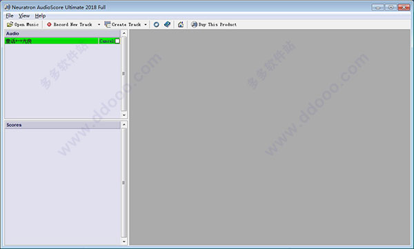Viewport: 414px width, 249px height.
Task: Click the Buy This Product icon
Action: (194, 25)
